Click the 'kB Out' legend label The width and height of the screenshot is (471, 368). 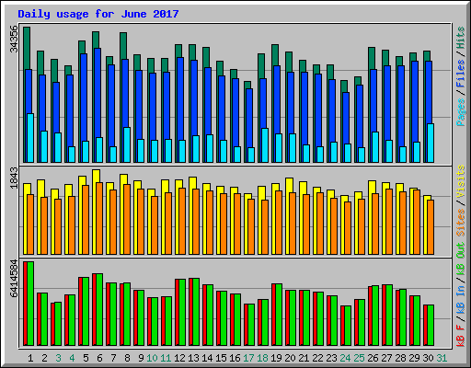(x=461, y=259)
